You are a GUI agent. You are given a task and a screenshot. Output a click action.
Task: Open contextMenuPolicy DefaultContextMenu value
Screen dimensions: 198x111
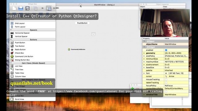click(x=176, y=88)
